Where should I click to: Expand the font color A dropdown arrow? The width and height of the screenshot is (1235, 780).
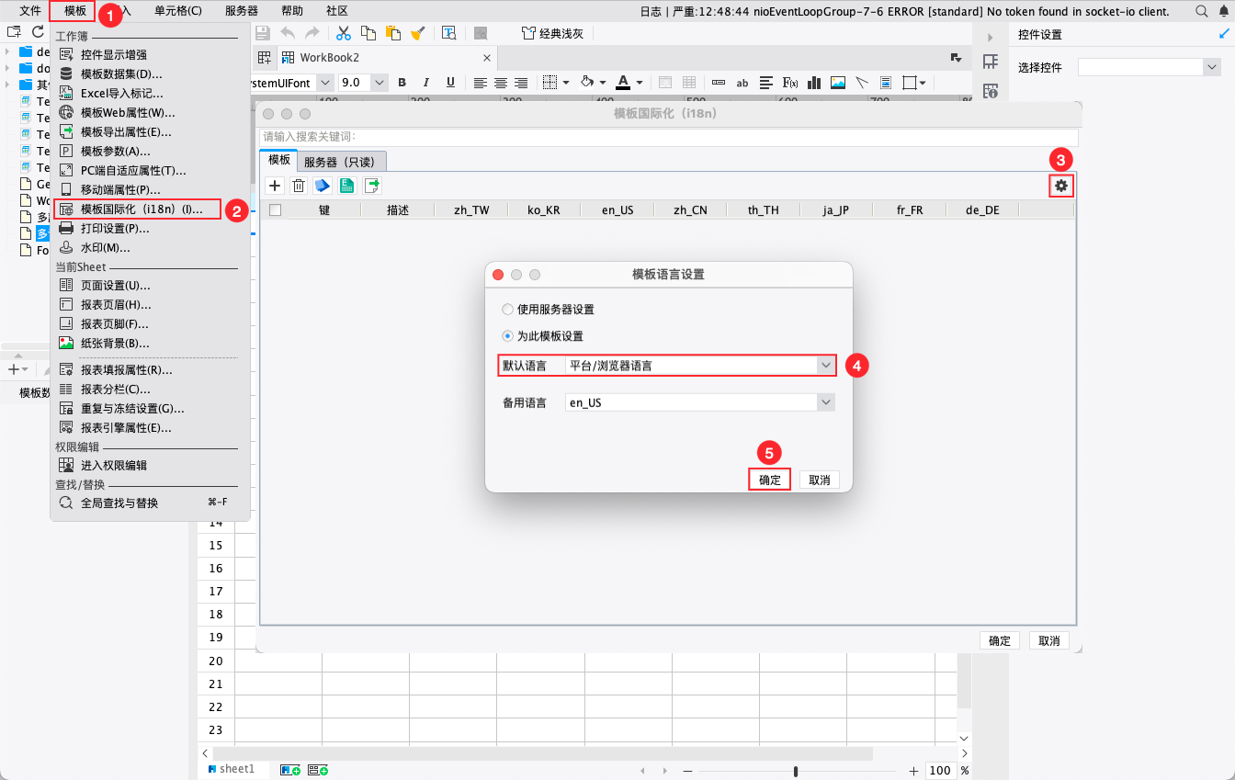click(x=640, y=83)
